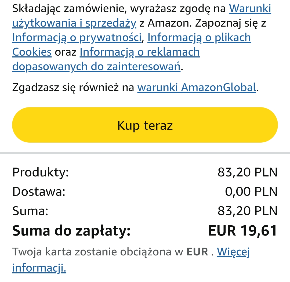290x282 pixels.
Task: Select the total EUR 19,61 amount
Action: click(243, 231)
